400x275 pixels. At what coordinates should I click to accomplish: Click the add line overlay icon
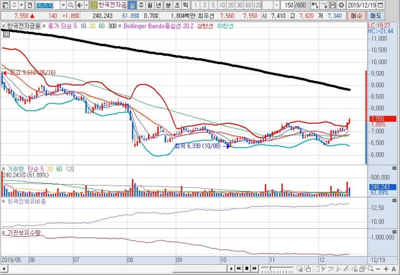324,5
